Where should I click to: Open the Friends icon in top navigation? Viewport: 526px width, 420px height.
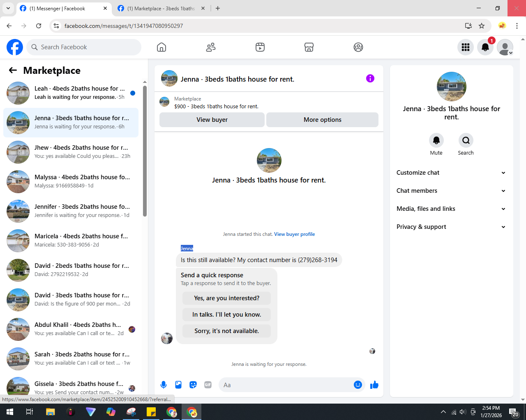pyautogui.click(x=211, y=47)
